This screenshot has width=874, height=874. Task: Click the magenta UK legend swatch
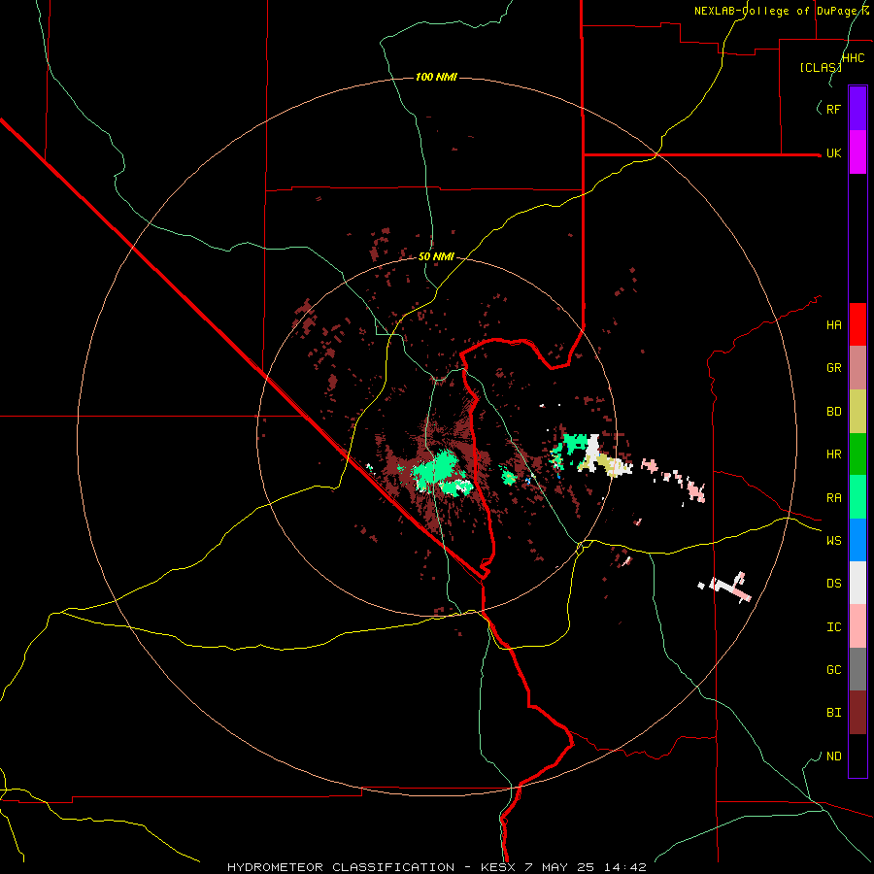point(857,152)
